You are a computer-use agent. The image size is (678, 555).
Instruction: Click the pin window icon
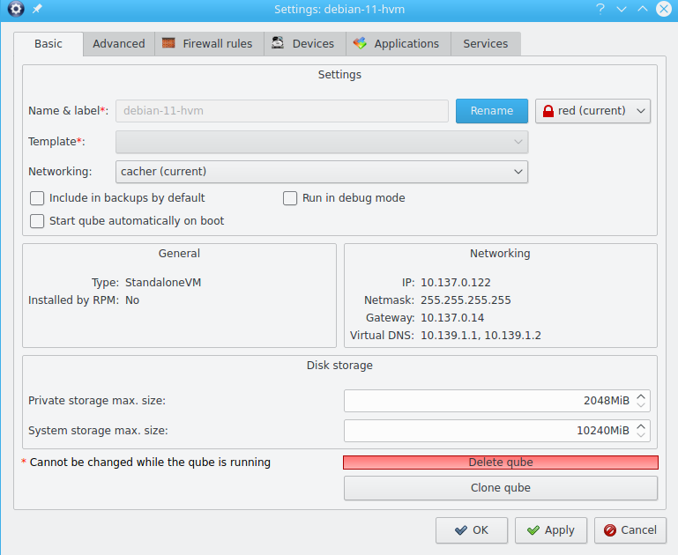(x=36, y=9)
